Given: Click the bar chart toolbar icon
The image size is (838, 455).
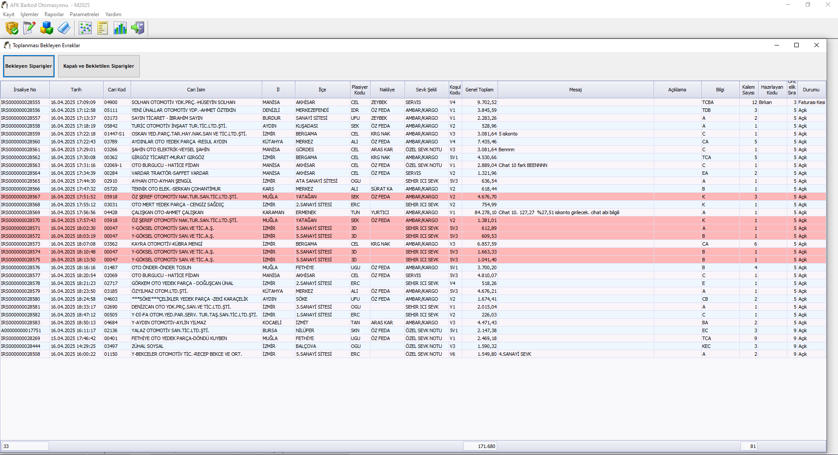Looking at the screenshot, I should pyautogui.click(x=120, y=28).
